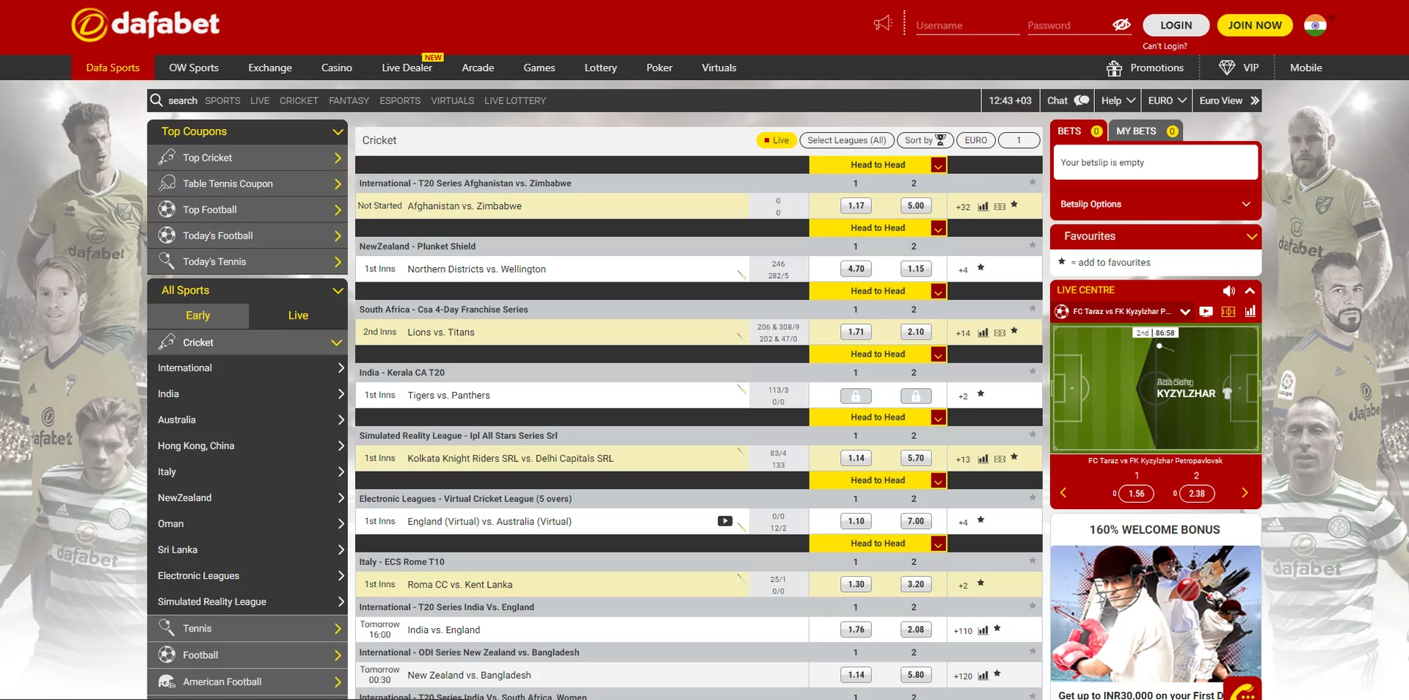Favourite the Plunket Shield league star
This screenshot has height=700, width=1409.
(1033, 245)
